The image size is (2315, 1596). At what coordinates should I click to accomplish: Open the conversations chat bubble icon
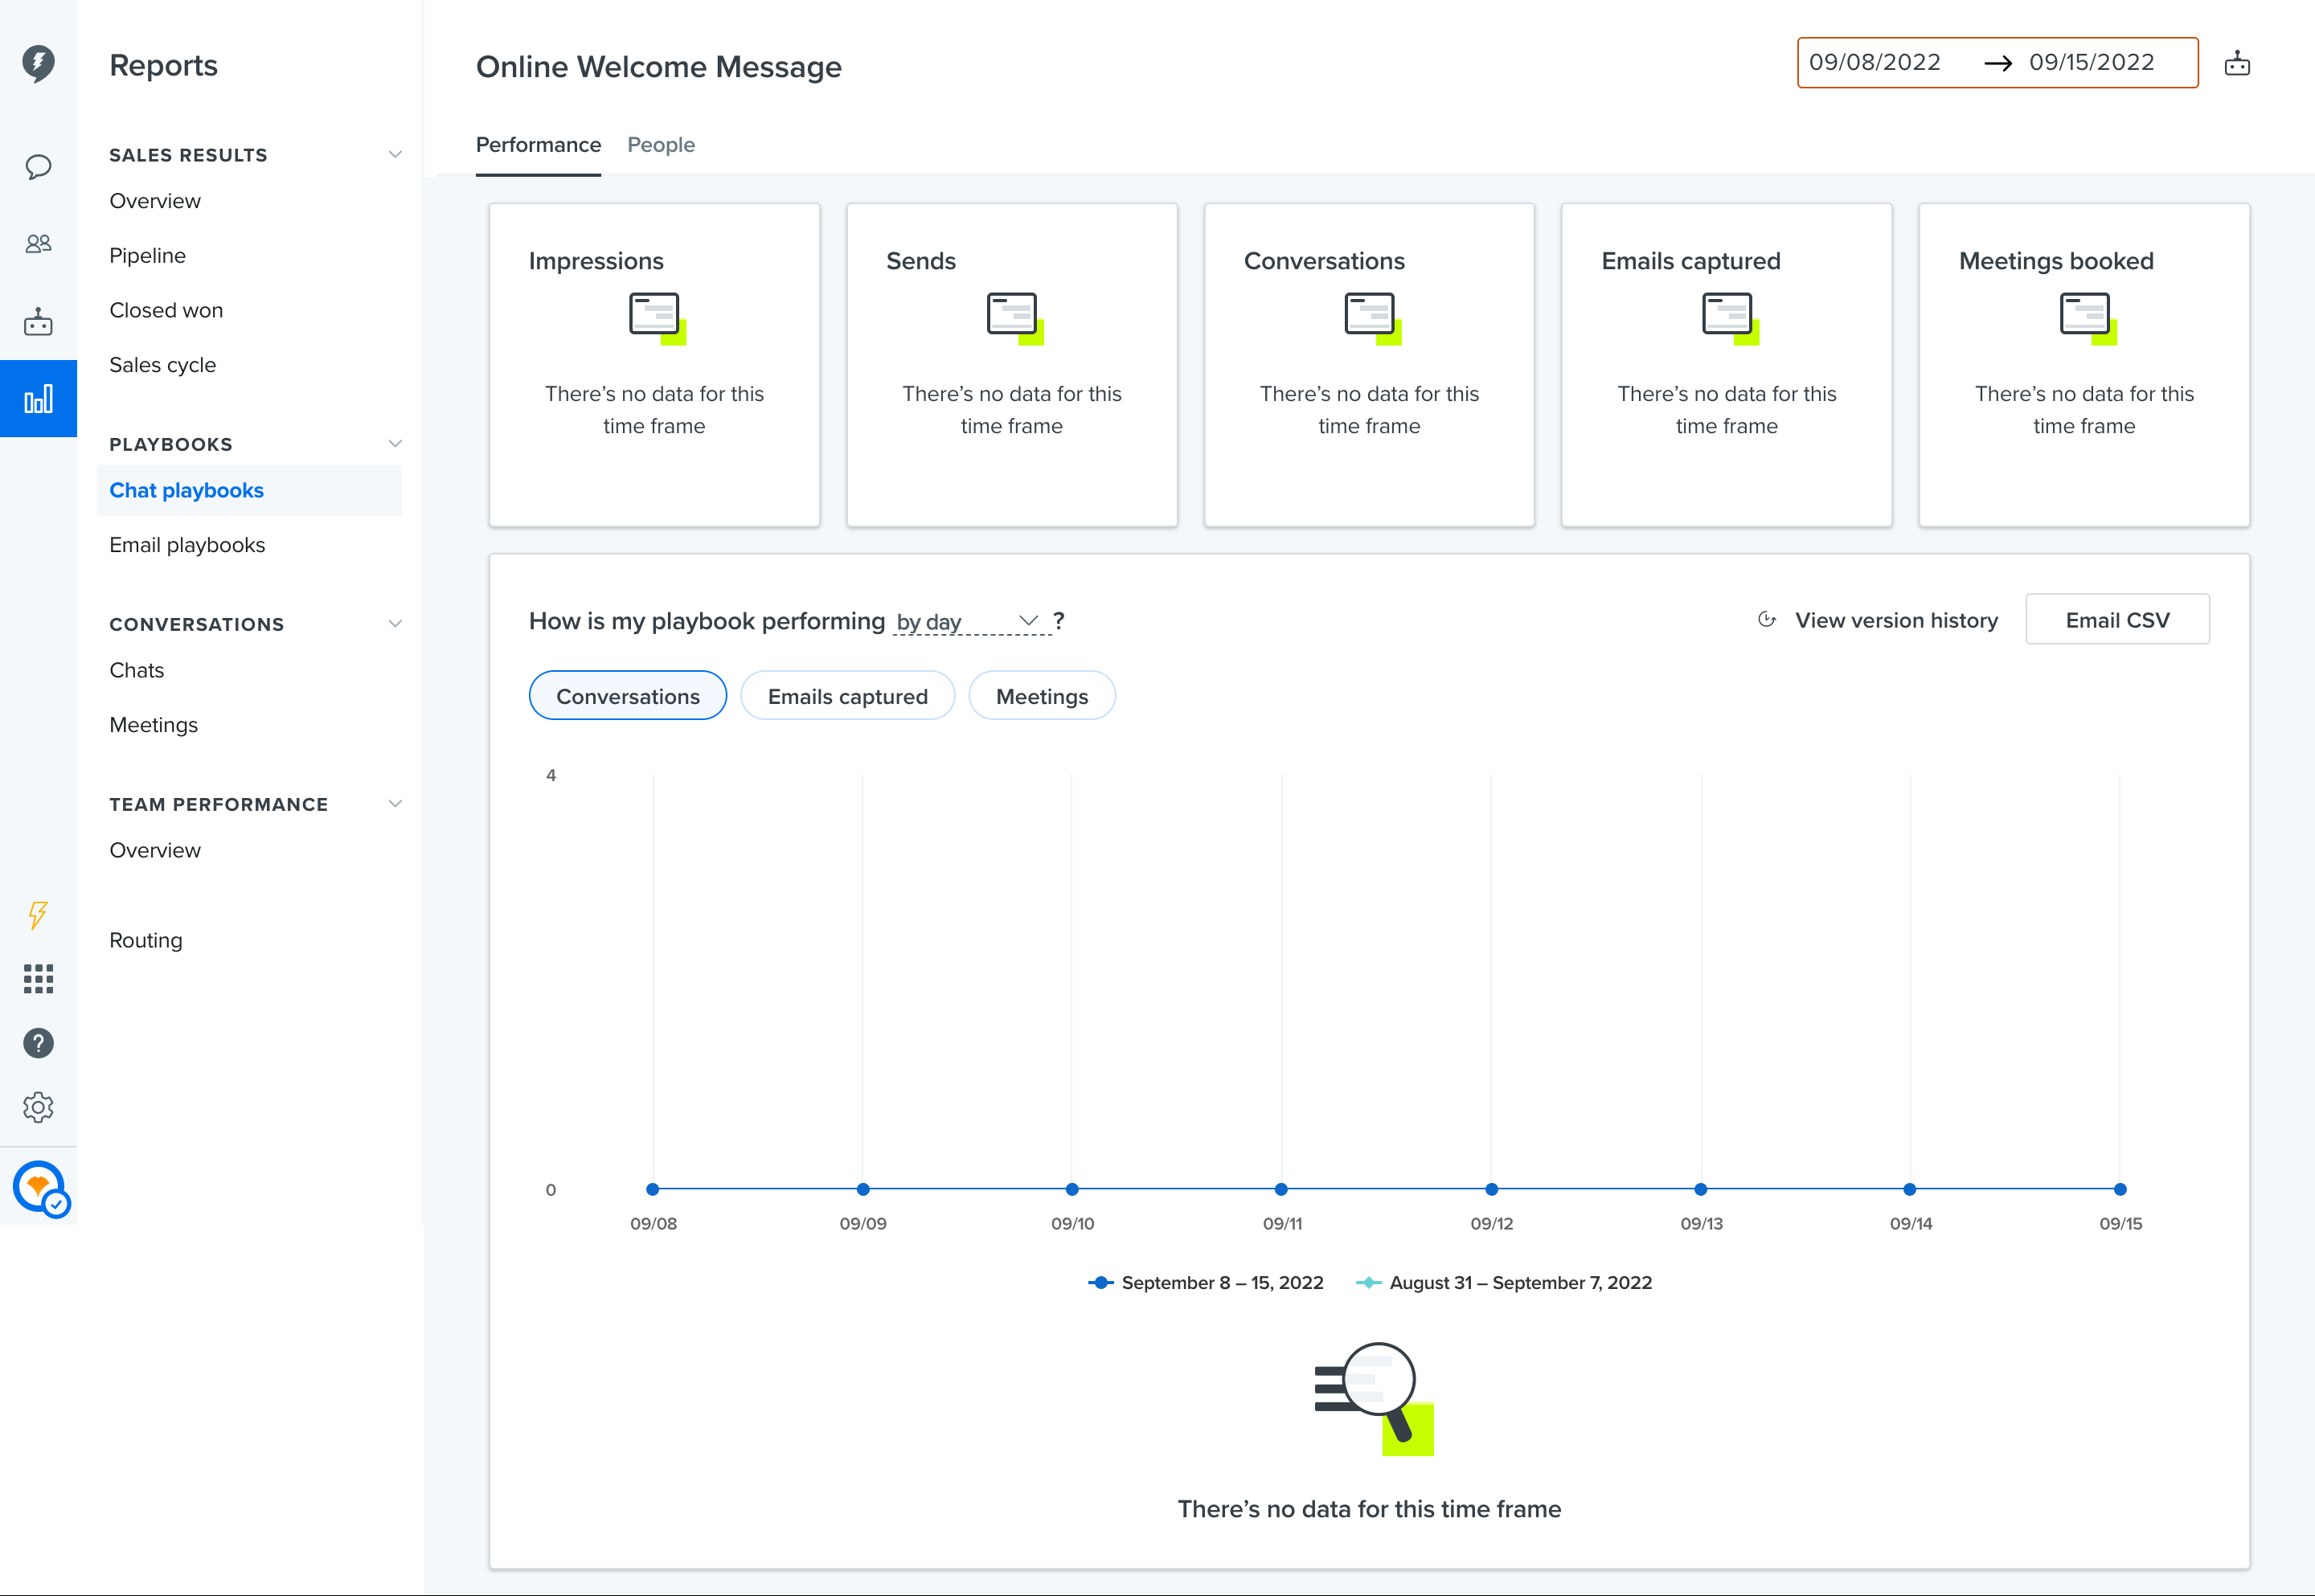[x=38, y=166]
